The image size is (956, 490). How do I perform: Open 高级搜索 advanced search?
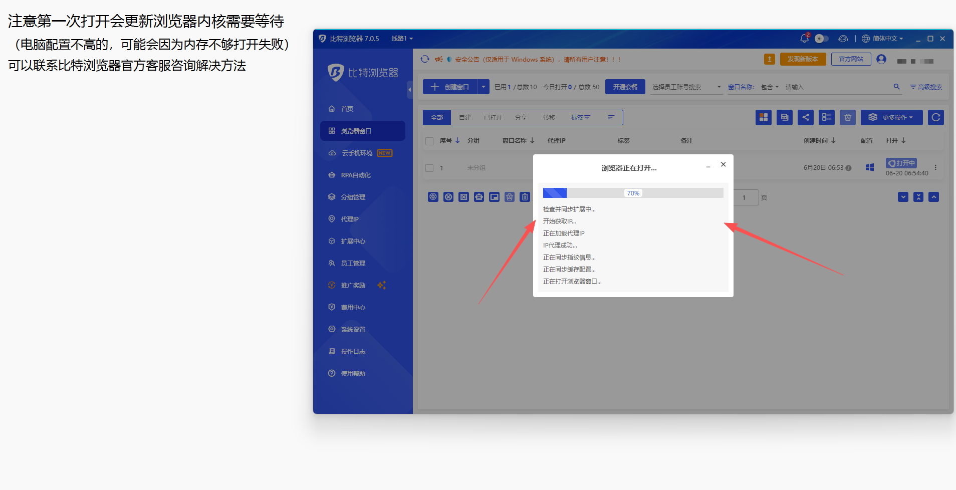point(926,87)
